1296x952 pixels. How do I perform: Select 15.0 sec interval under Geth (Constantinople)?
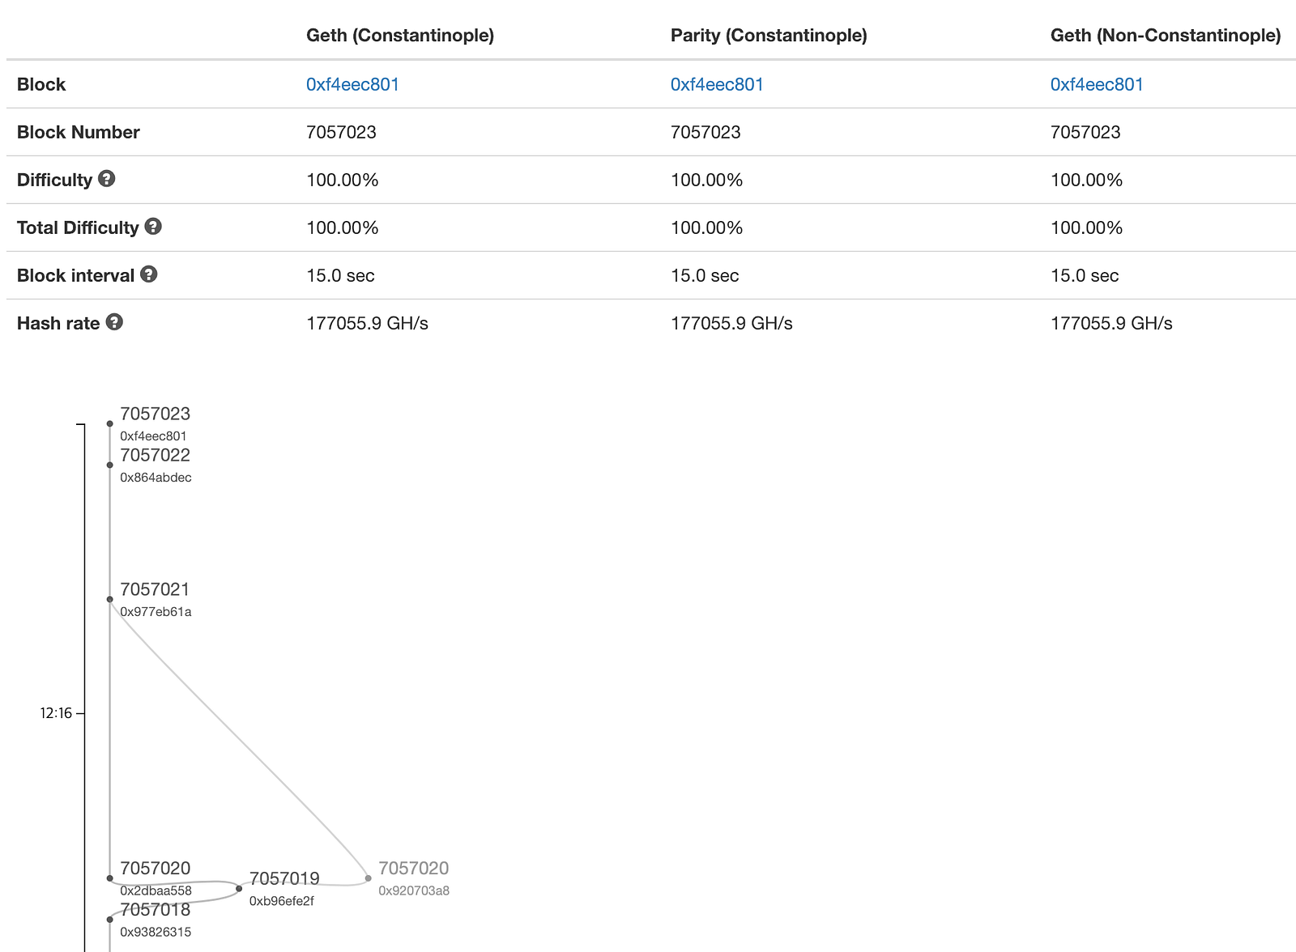[x=340, y=275]
